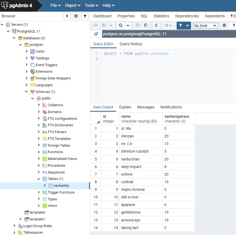Collapse the Servers tree node

[x=2, y=24]
